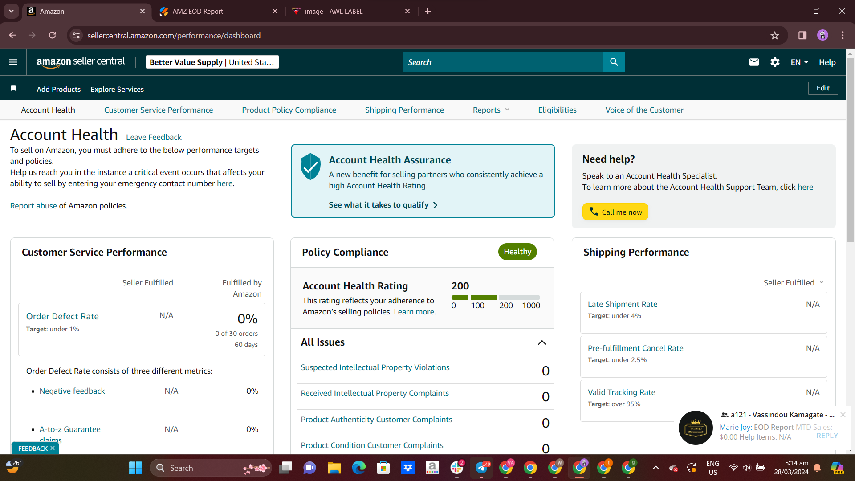Screen dimensions: 855x481
Task: Click the browser address bar URL
Action: (174, 36)
